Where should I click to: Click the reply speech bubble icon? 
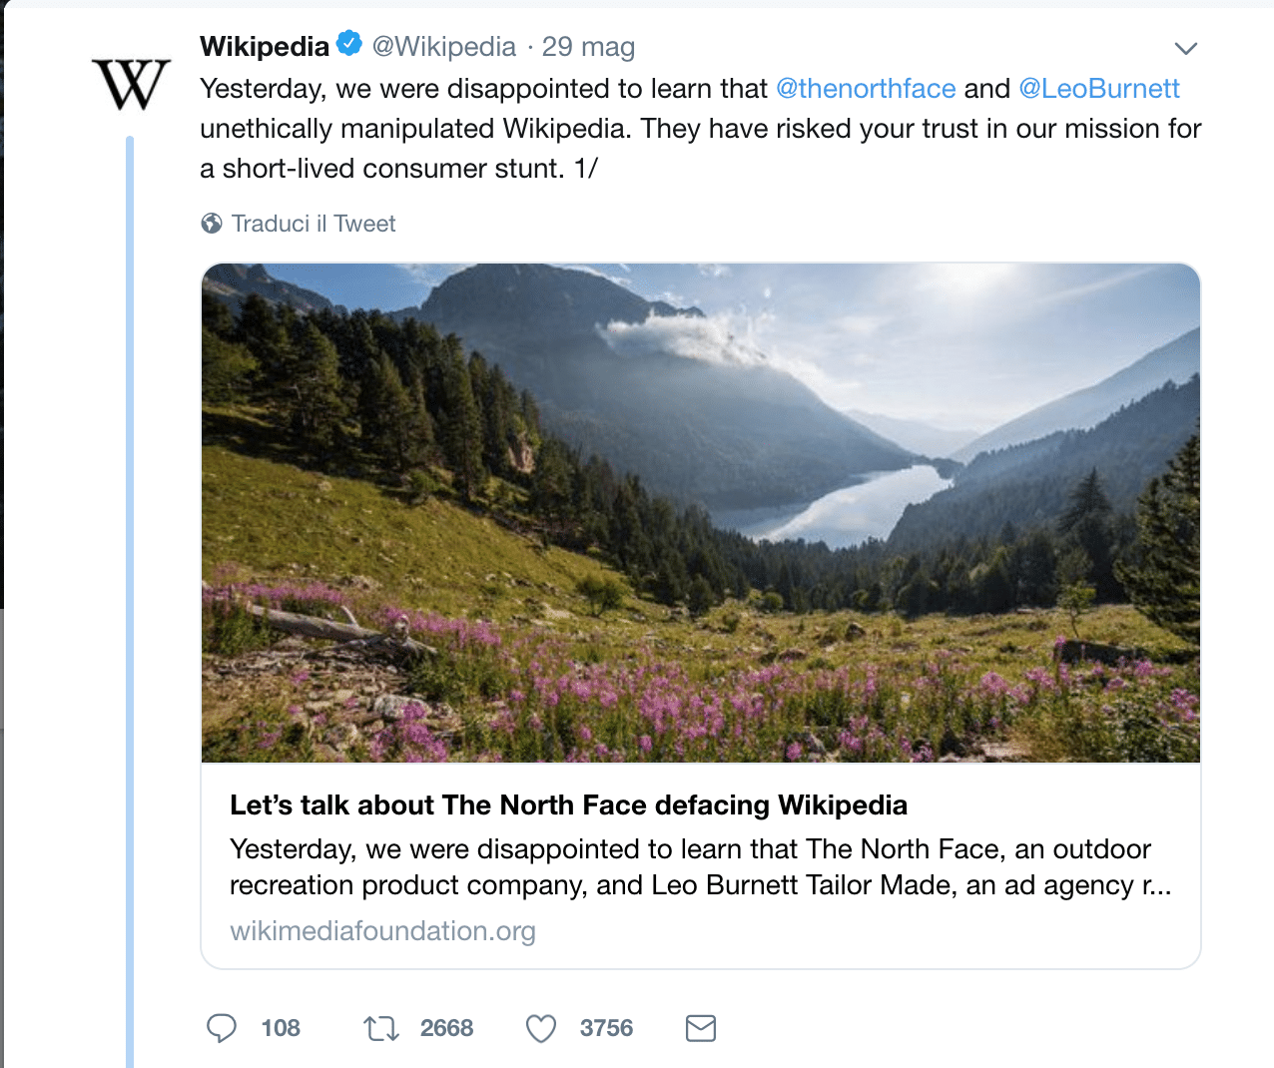222,1028
